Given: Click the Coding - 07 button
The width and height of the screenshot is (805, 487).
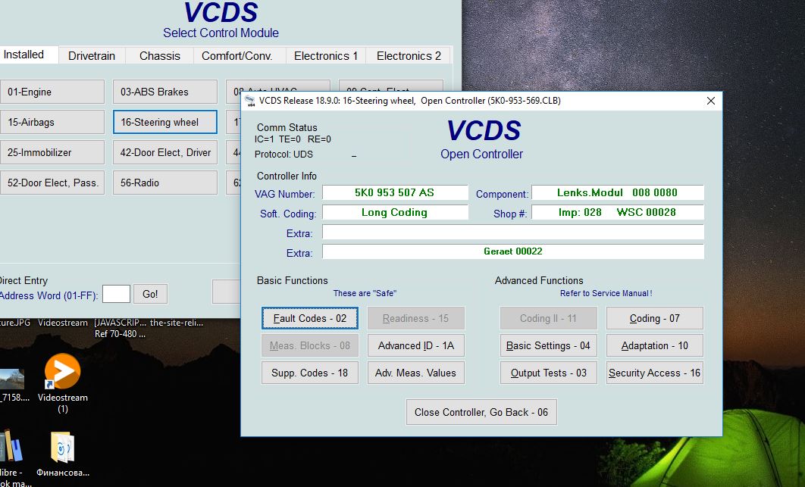Looking at the screenshot, I should click(654, 318).
